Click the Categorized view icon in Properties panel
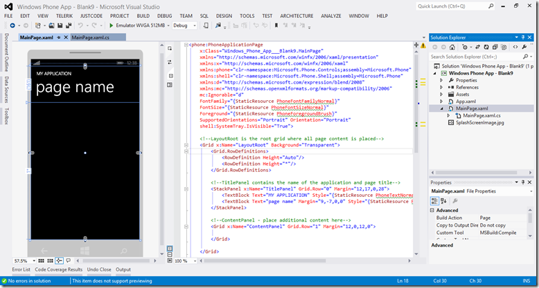Screen dimensions: 539x288 click(x=435, y=201)
